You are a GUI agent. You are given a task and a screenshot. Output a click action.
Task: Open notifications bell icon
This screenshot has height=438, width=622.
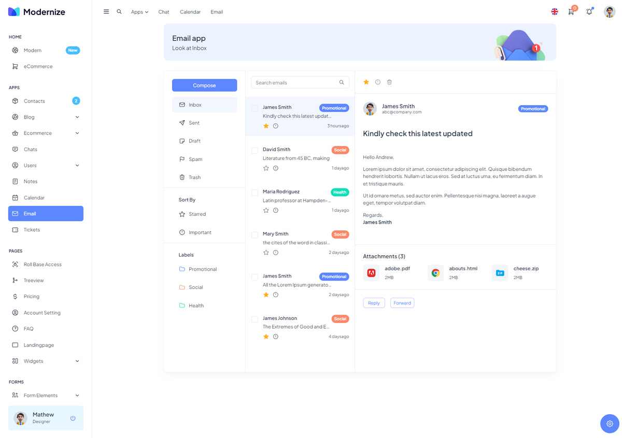[x=589, y=12]
